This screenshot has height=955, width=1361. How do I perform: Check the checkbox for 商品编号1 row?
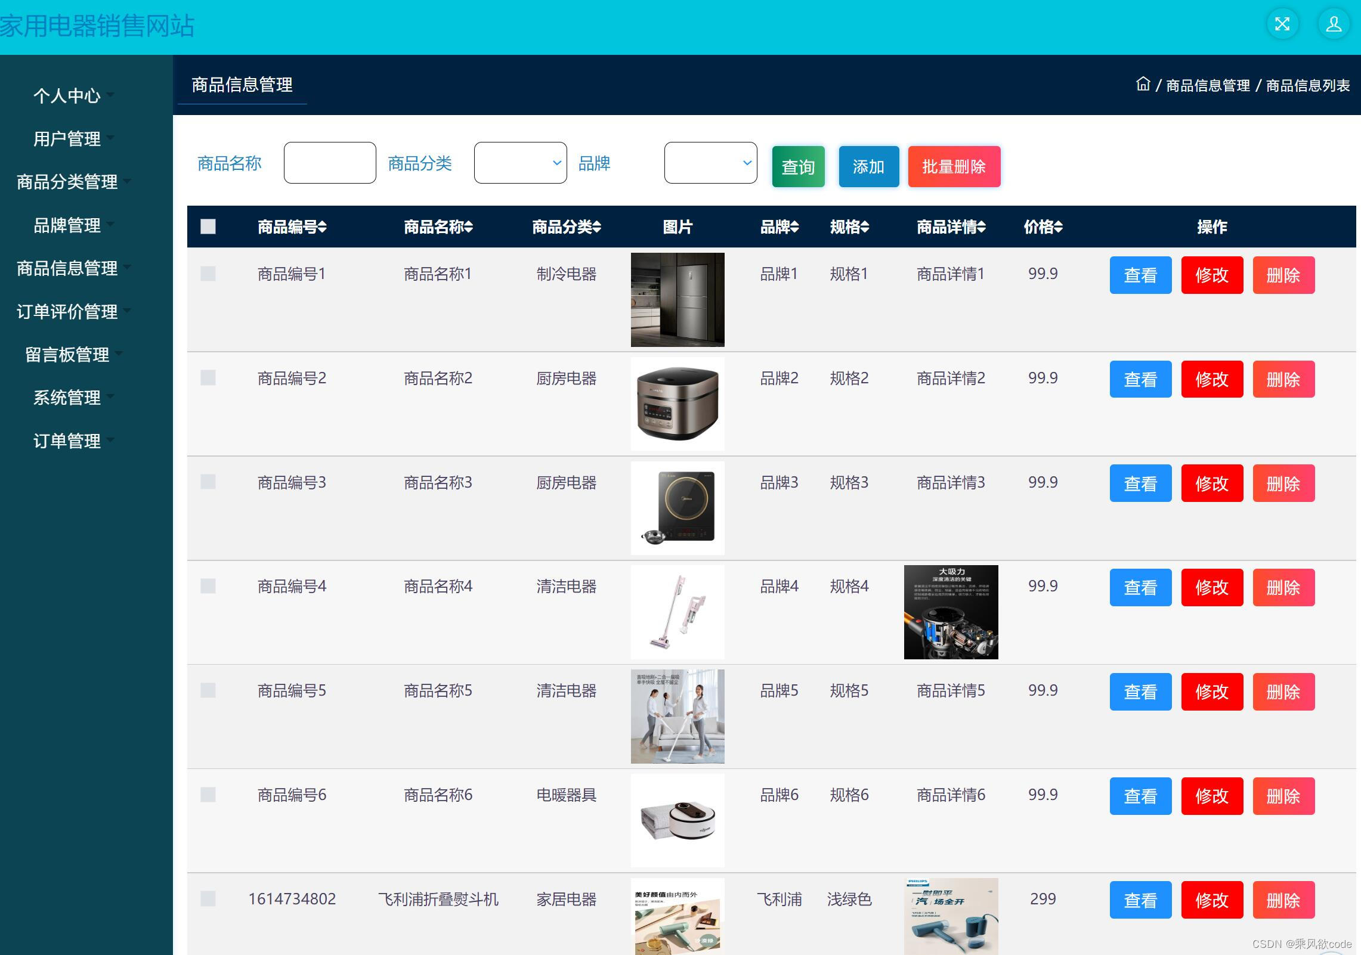point(208,274)
